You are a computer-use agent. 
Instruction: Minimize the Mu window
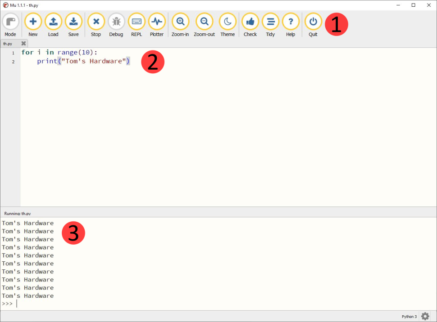coord(399,5)
